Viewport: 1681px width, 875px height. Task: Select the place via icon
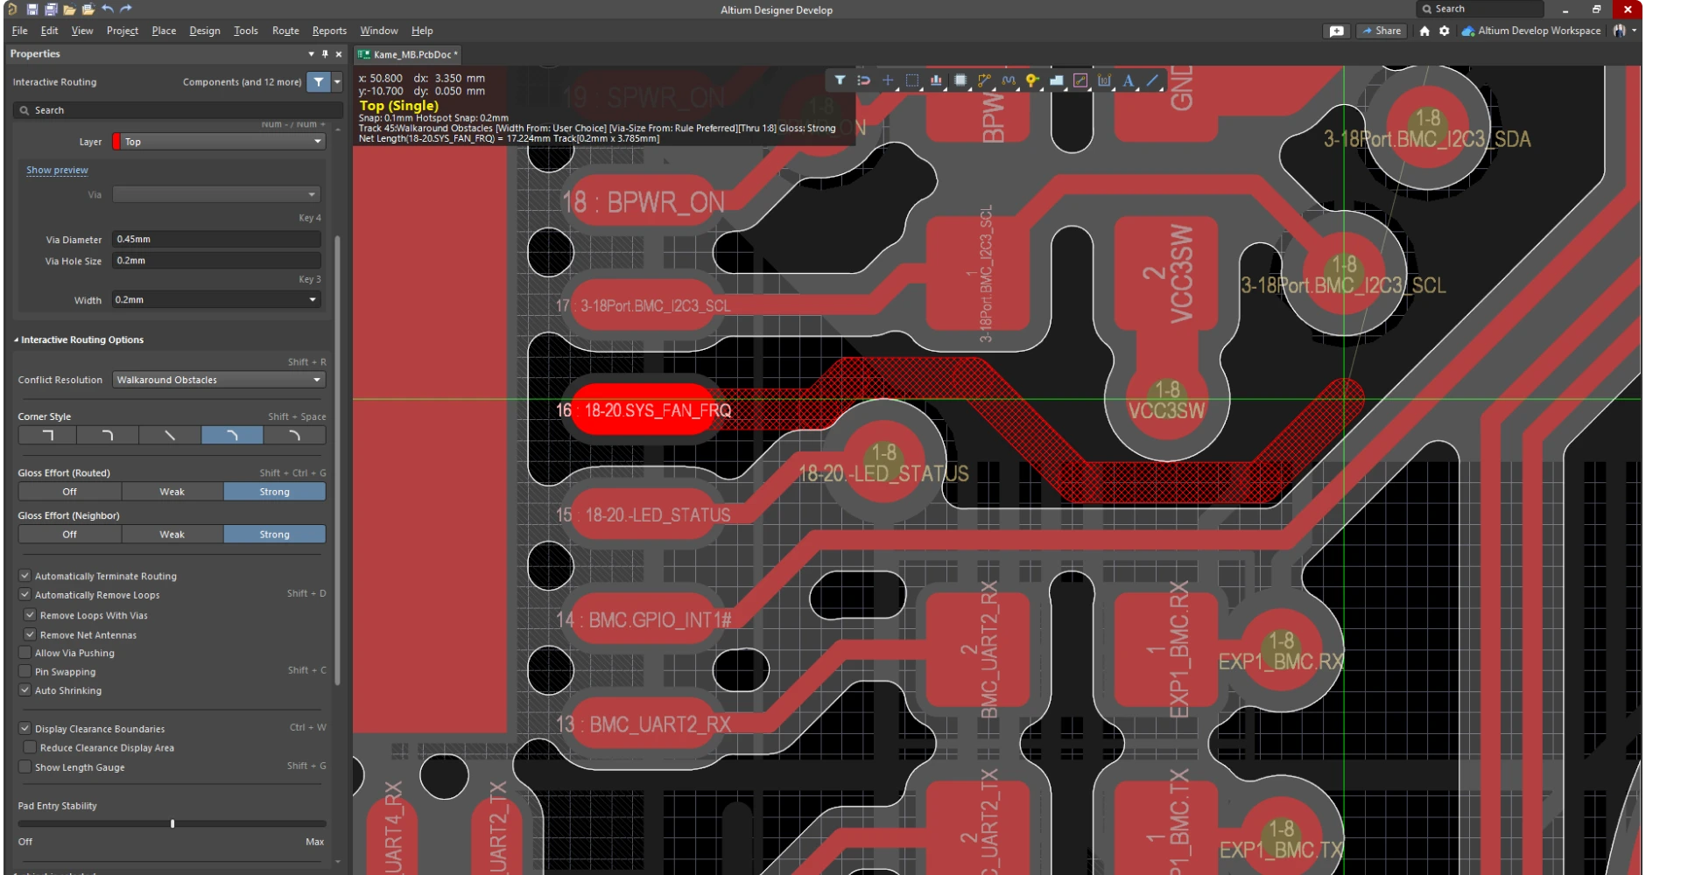click(x=1032, y=80)
